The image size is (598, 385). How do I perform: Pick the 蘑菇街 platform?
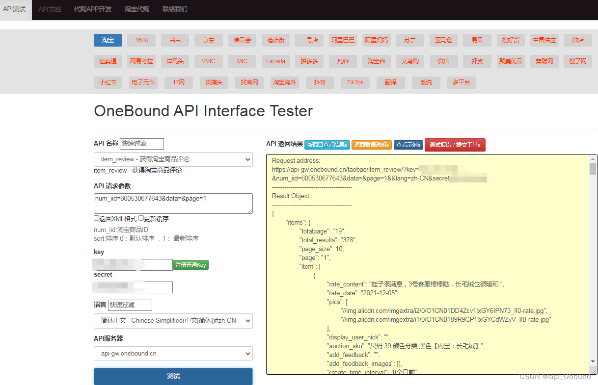tap(276, 40)
